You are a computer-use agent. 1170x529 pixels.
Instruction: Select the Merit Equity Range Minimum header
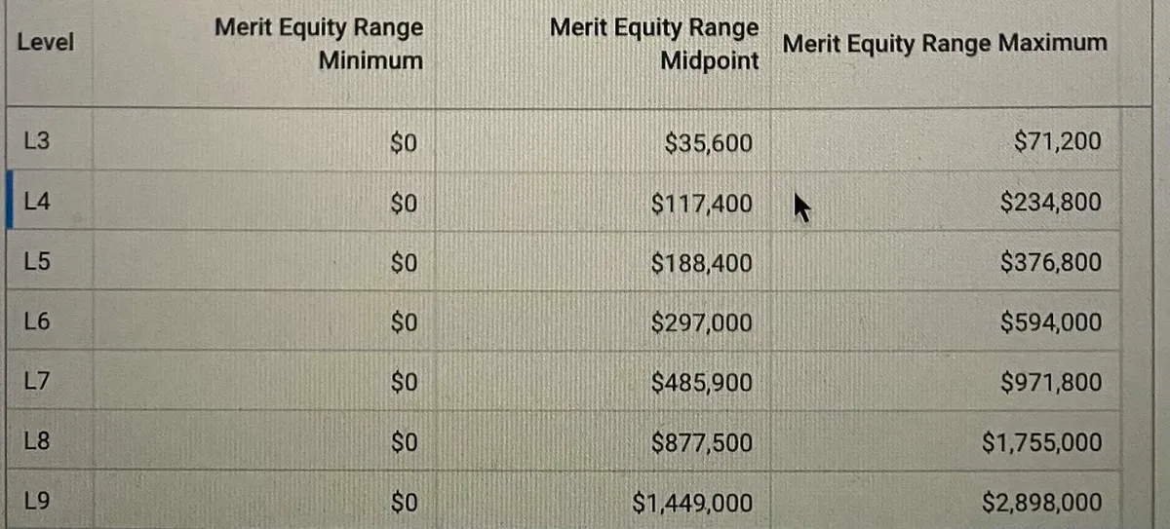click(319, 44)
